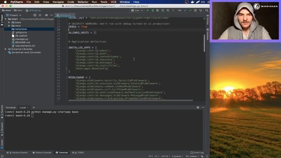Click the collapse all icon in Project panel
Image resolution: width=281 pixels, height=158 pixels.
click(40, 15)
